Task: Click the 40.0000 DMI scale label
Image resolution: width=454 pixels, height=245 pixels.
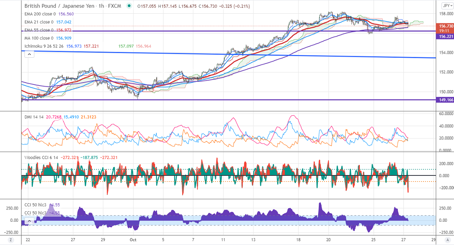Action: (446, 126)
